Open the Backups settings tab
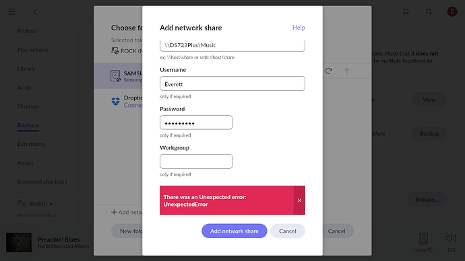 coord(28,125)
